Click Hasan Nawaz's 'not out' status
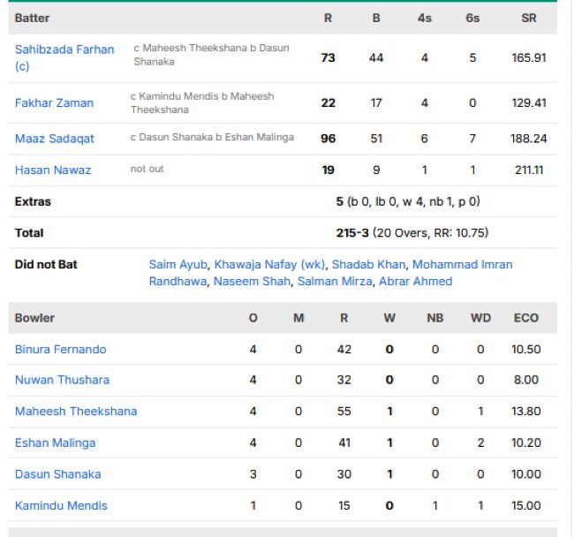 click(x=147, y=169)
